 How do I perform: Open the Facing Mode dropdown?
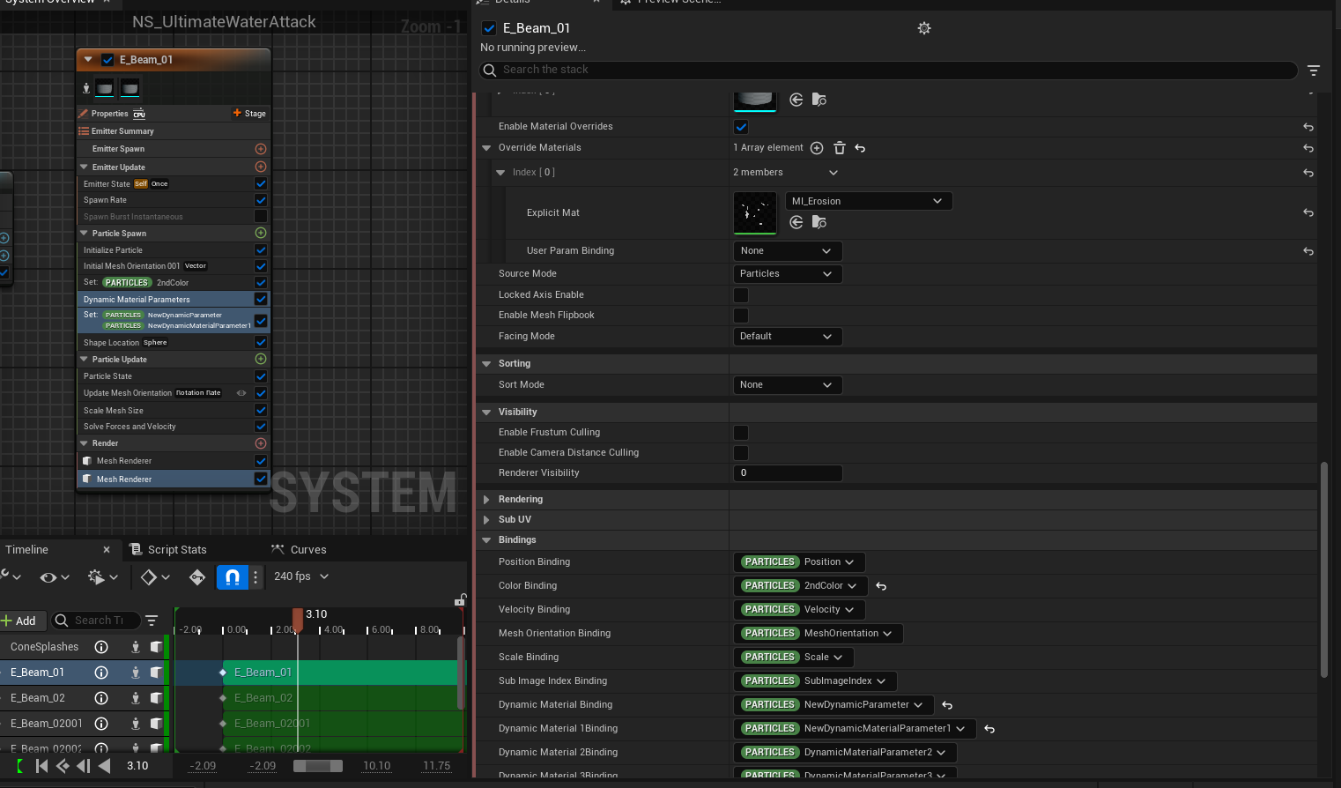[x=787, y=337]
